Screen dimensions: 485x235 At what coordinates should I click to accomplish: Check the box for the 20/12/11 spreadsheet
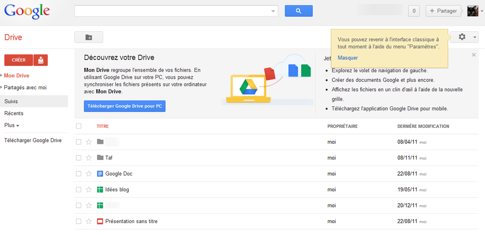78,206
